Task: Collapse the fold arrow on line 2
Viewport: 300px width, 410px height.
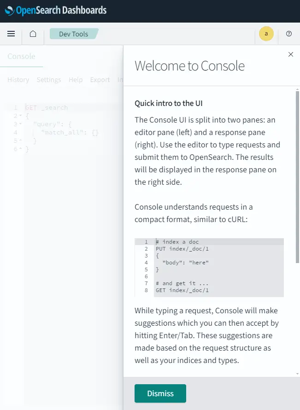Action: point(20,116)
